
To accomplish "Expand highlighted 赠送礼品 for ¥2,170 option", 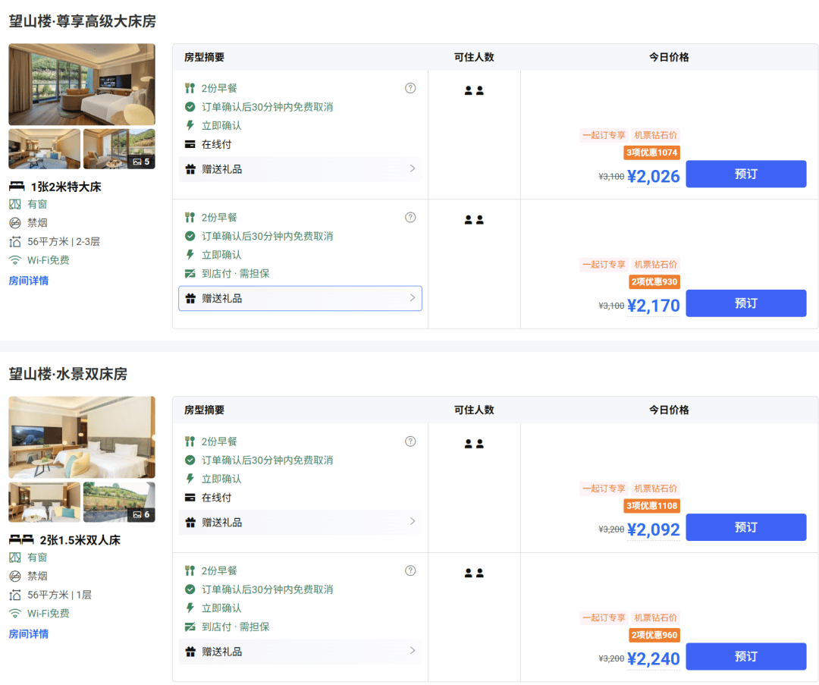I will tap(300, 298).
